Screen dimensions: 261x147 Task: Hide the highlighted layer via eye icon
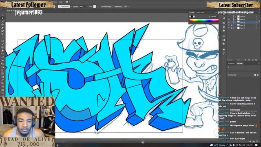(229, 22)
